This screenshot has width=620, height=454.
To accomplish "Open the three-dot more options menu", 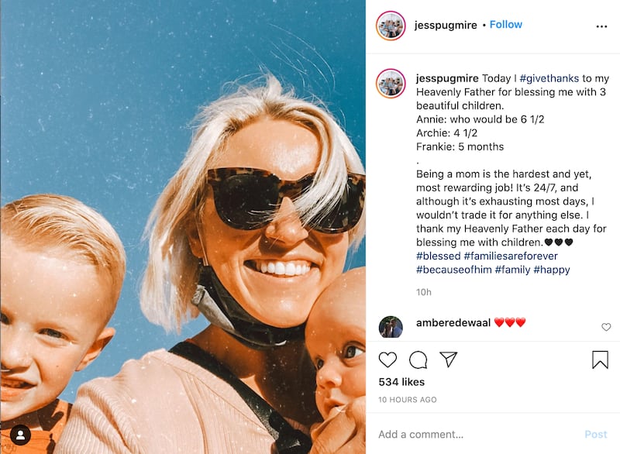I will coord(601,26).
